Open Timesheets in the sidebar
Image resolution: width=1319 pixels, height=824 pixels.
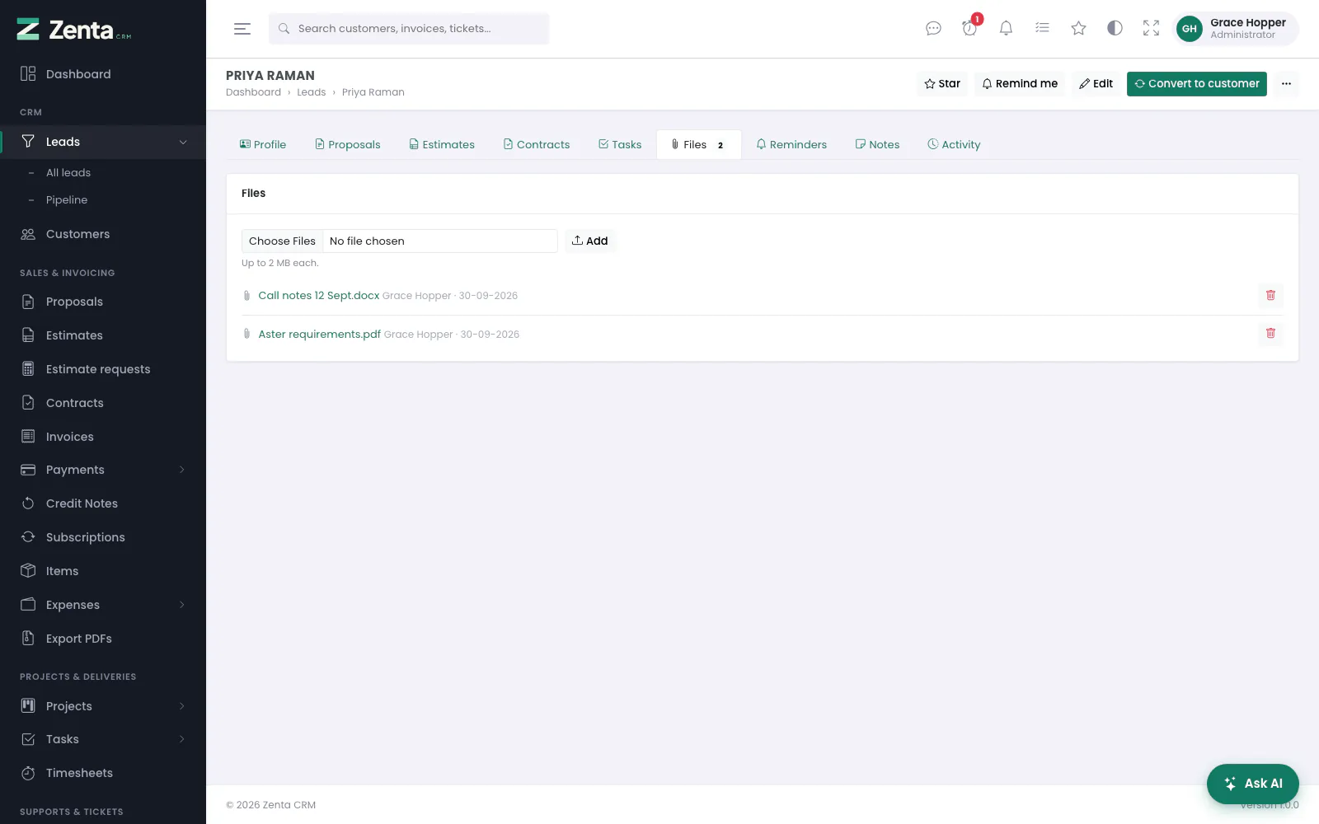(103, 773)
